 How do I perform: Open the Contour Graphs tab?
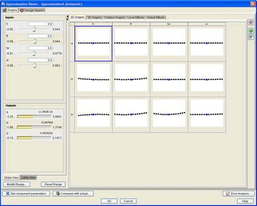(x=115, y=17)
